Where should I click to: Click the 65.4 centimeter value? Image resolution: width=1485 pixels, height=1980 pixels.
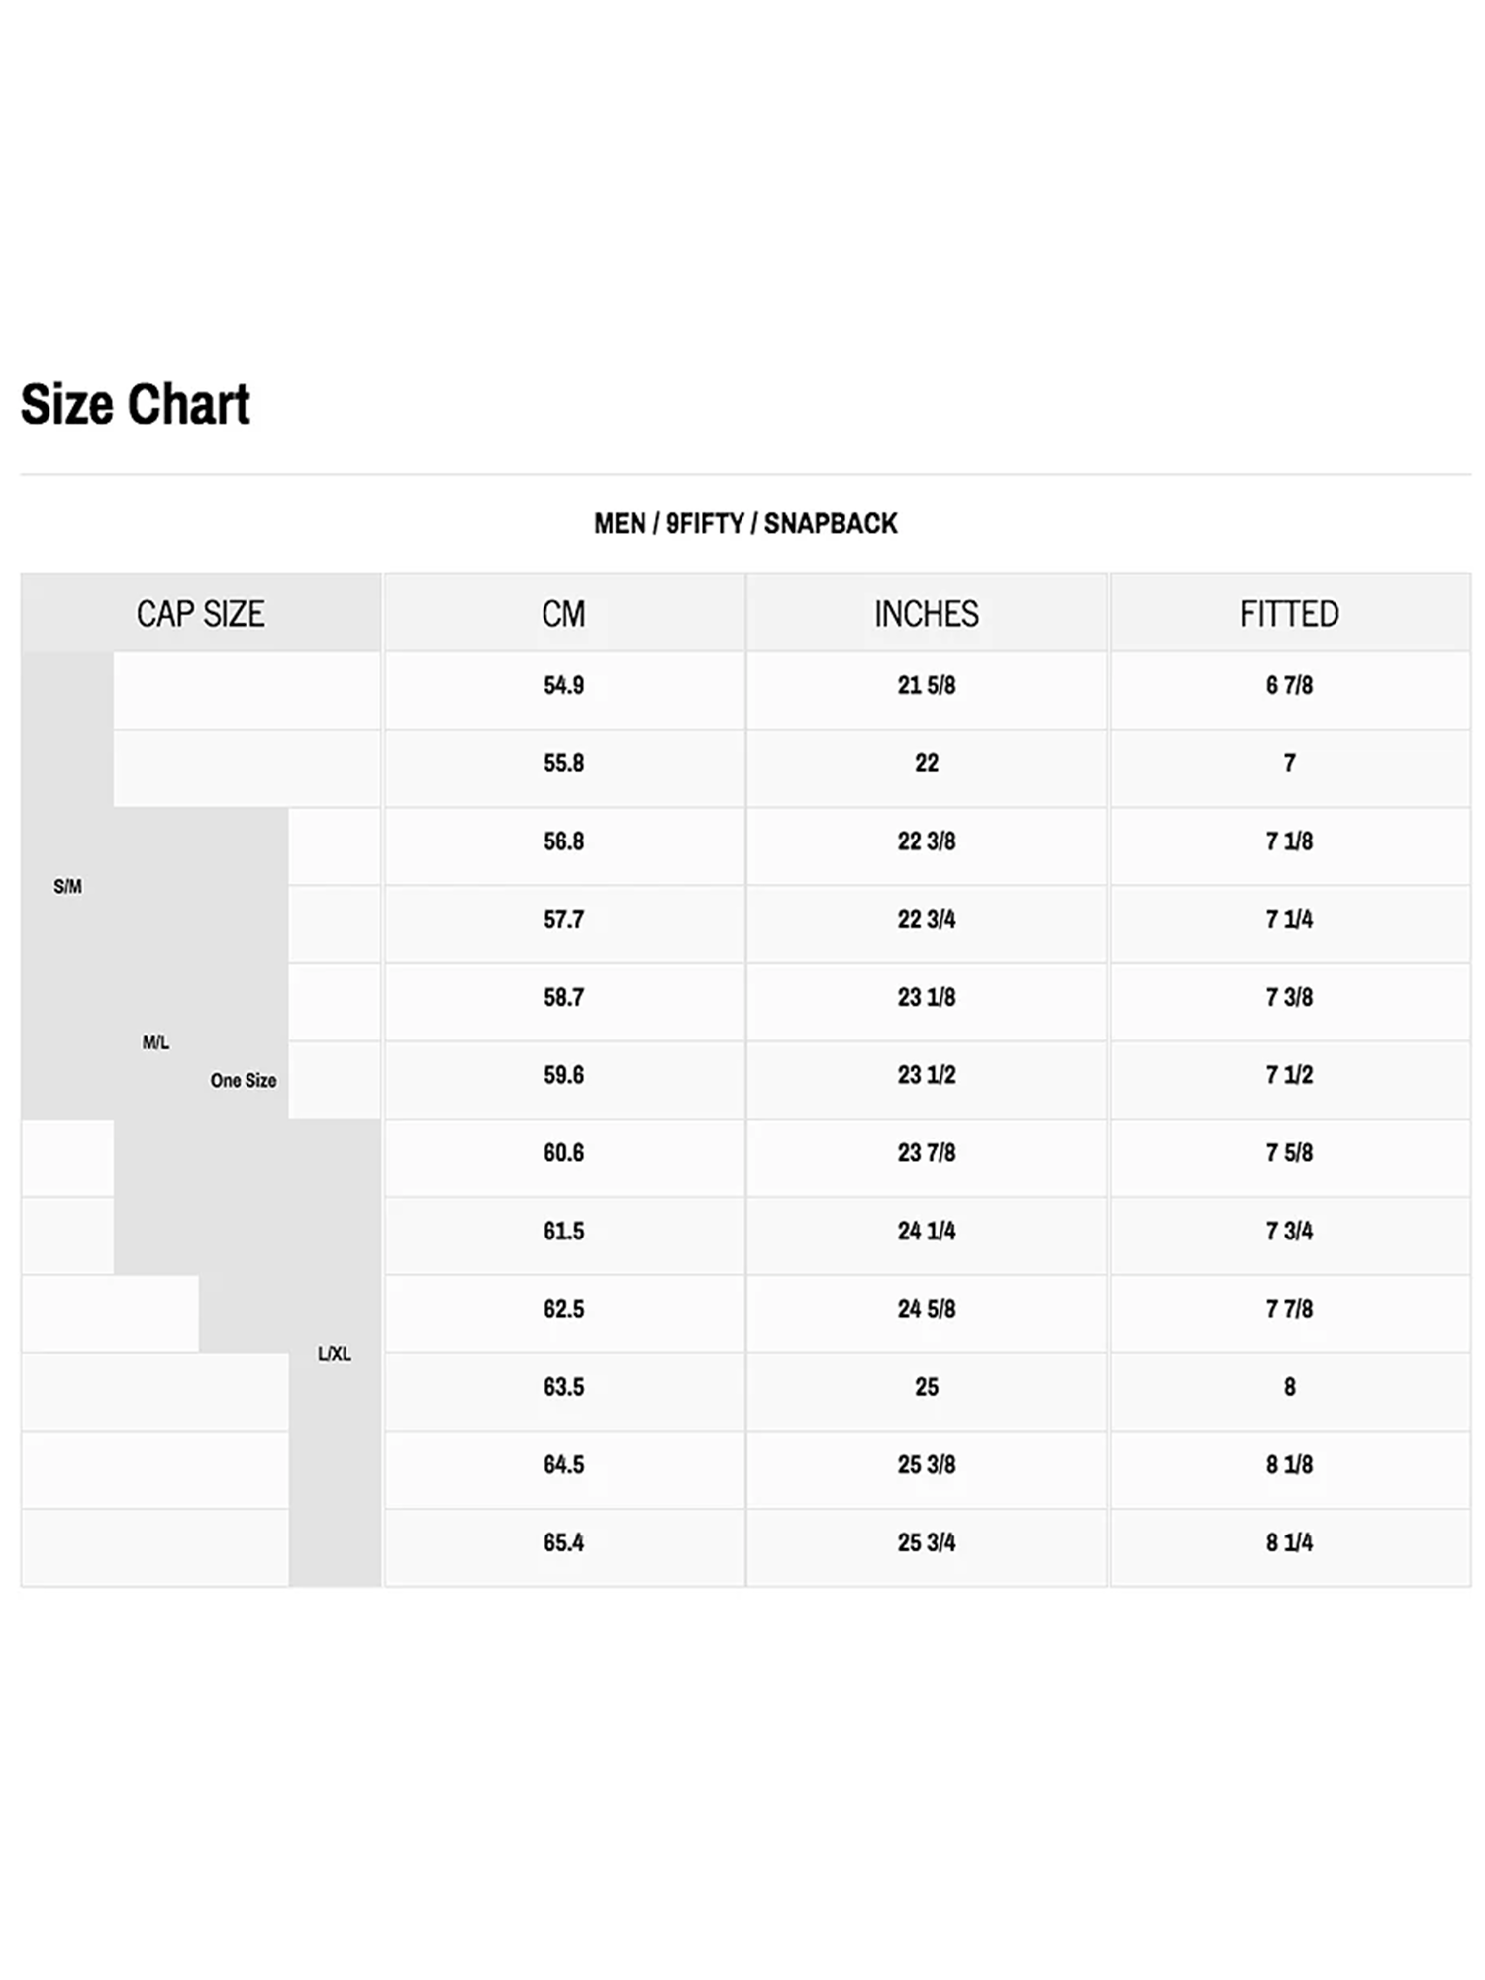coord(563,1542)
